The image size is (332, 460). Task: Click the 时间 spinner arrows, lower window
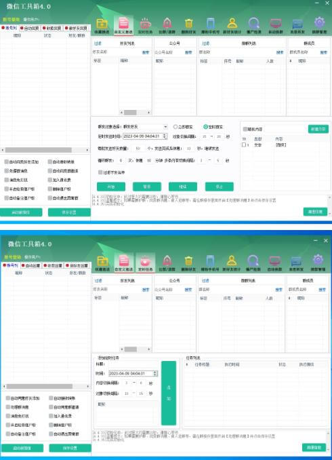[155, 373]
